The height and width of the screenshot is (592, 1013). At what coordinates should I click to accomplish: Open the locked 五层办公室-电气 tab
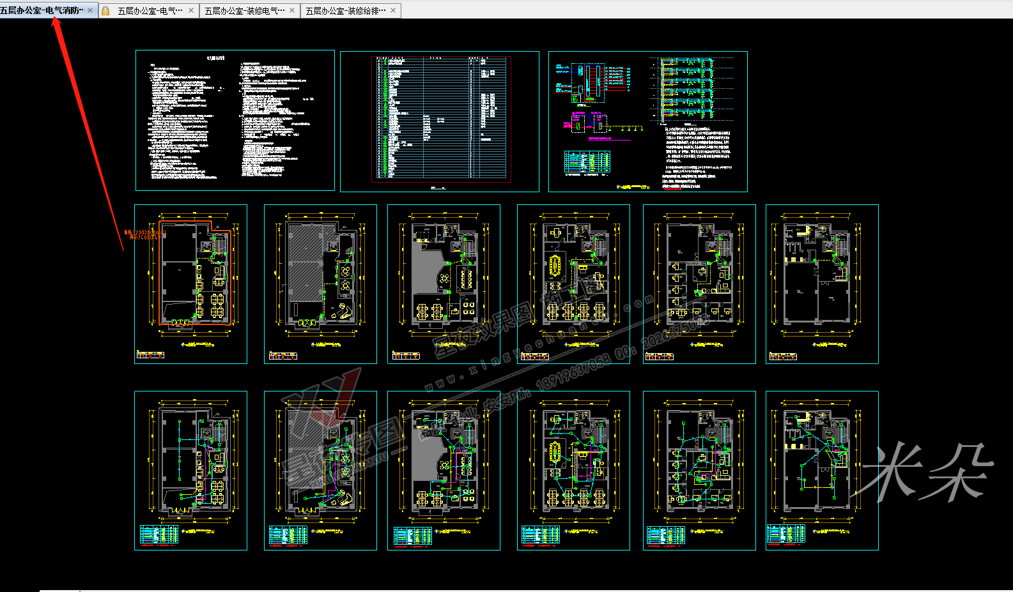150,11
